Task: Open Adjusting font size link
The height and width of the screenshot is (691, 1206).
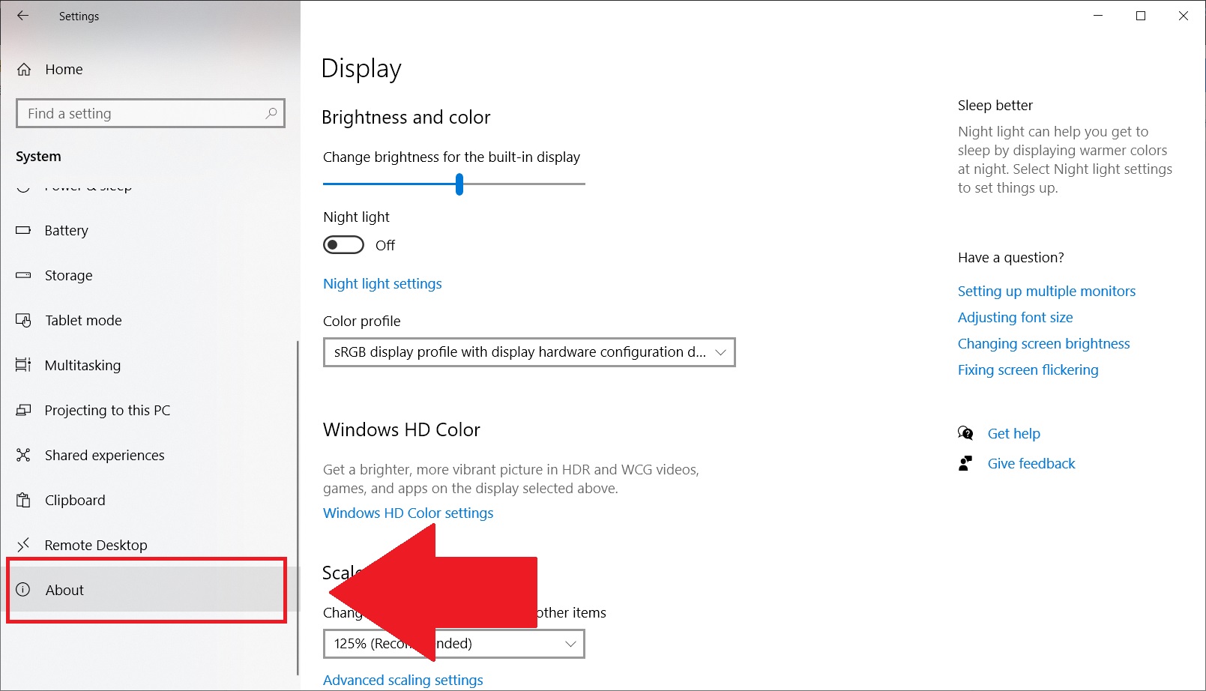Action: (1016, 318)
